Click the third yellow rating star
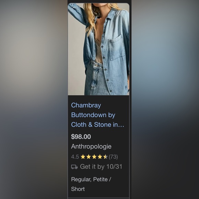This screenshot has height=199, width=199. click(x=94, y=157)
